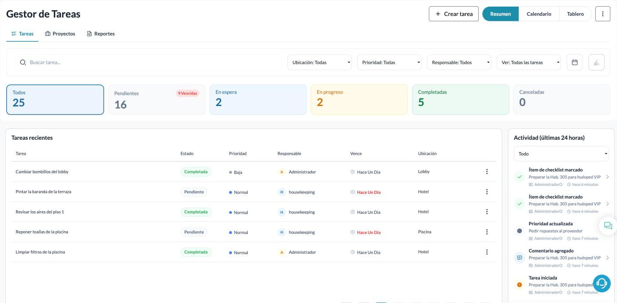Click the search magnifier icon
Screen dimensions: 617x303
point(23,63)
